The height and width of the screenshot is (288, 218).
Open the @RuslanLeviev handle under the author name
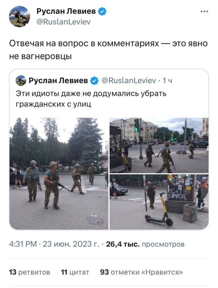point(64,22)
